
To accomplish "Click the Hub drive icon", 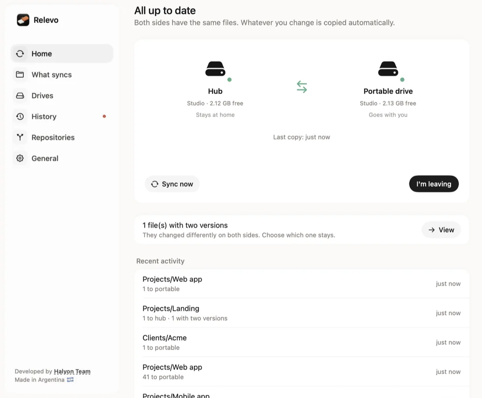I will [215, 68].
